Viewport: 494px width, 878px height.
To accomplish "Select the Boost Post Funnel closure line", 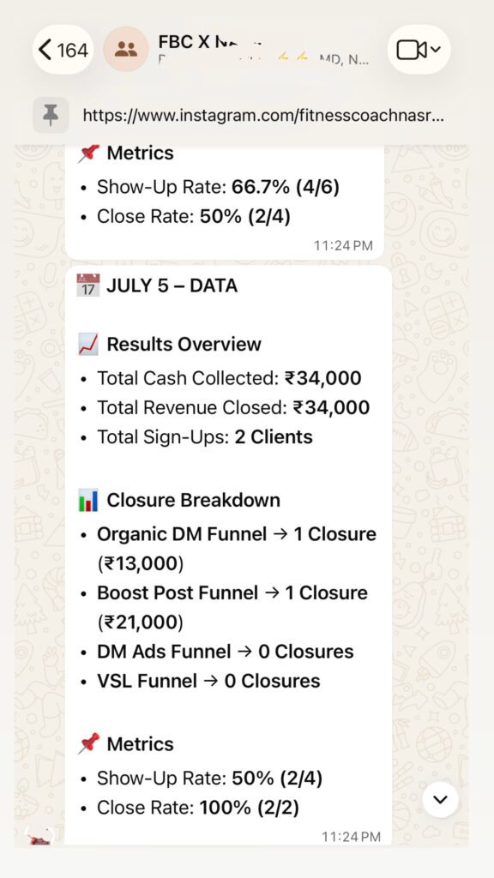I will click(224, 608).
